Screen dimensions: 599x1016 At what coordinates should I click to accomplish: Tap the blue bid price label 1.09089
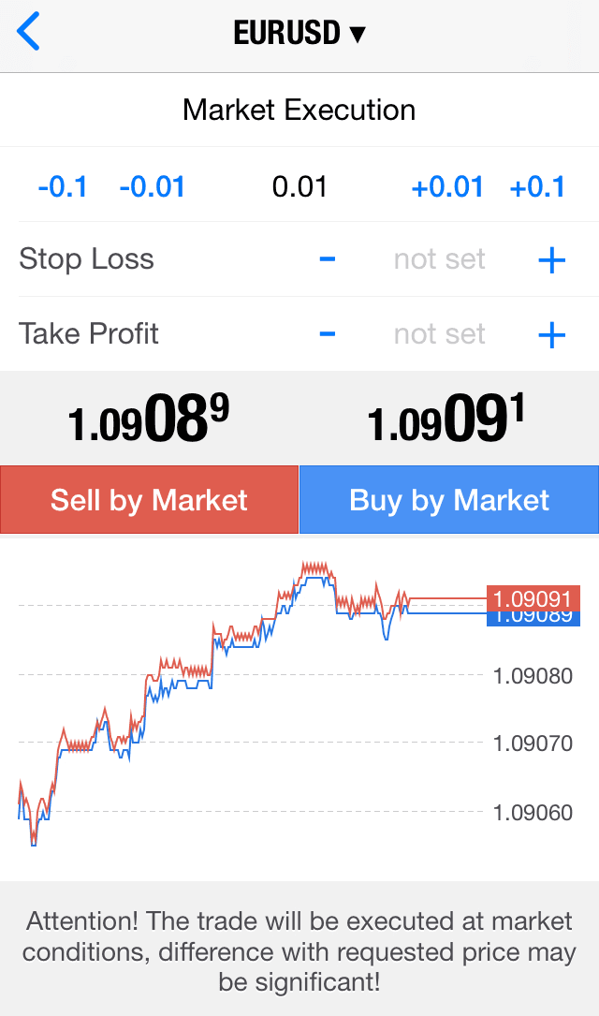(x=533, y=617)
